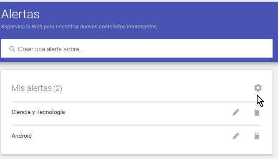This screenshot has width=278, height=159.
Task: Open alert settings via the gear icon
Action: coord(258,88)
